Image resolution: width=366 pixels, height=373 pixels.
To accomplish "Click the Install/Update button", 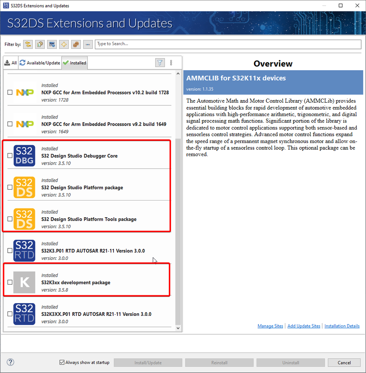I will [148, 363].
